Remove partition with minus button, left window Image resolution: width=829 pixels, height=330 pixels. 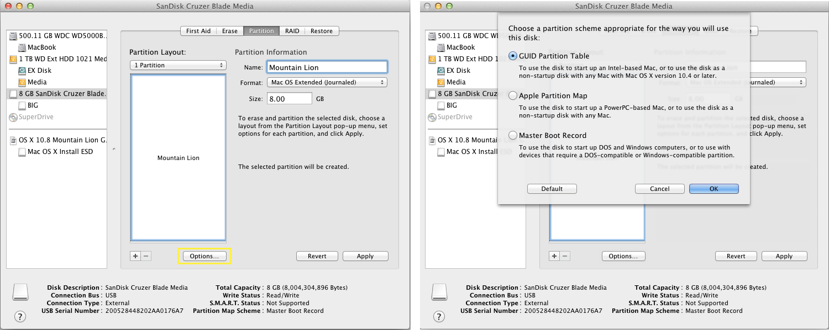tap(146, 256)
